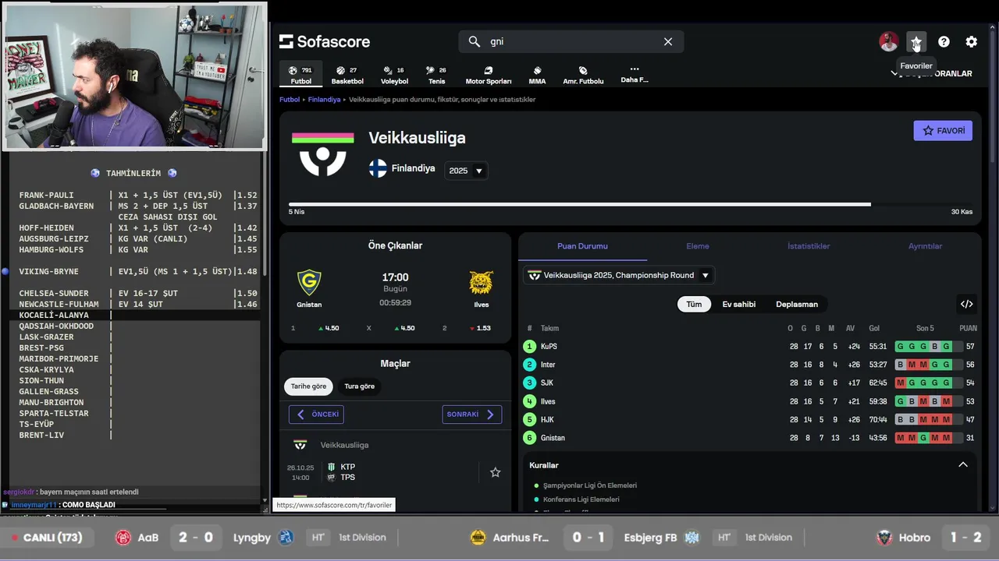Collapse the Kurallar section
The height and width of the screenshot is (561, 999).
pyautogui.click(x=963, y=465)
